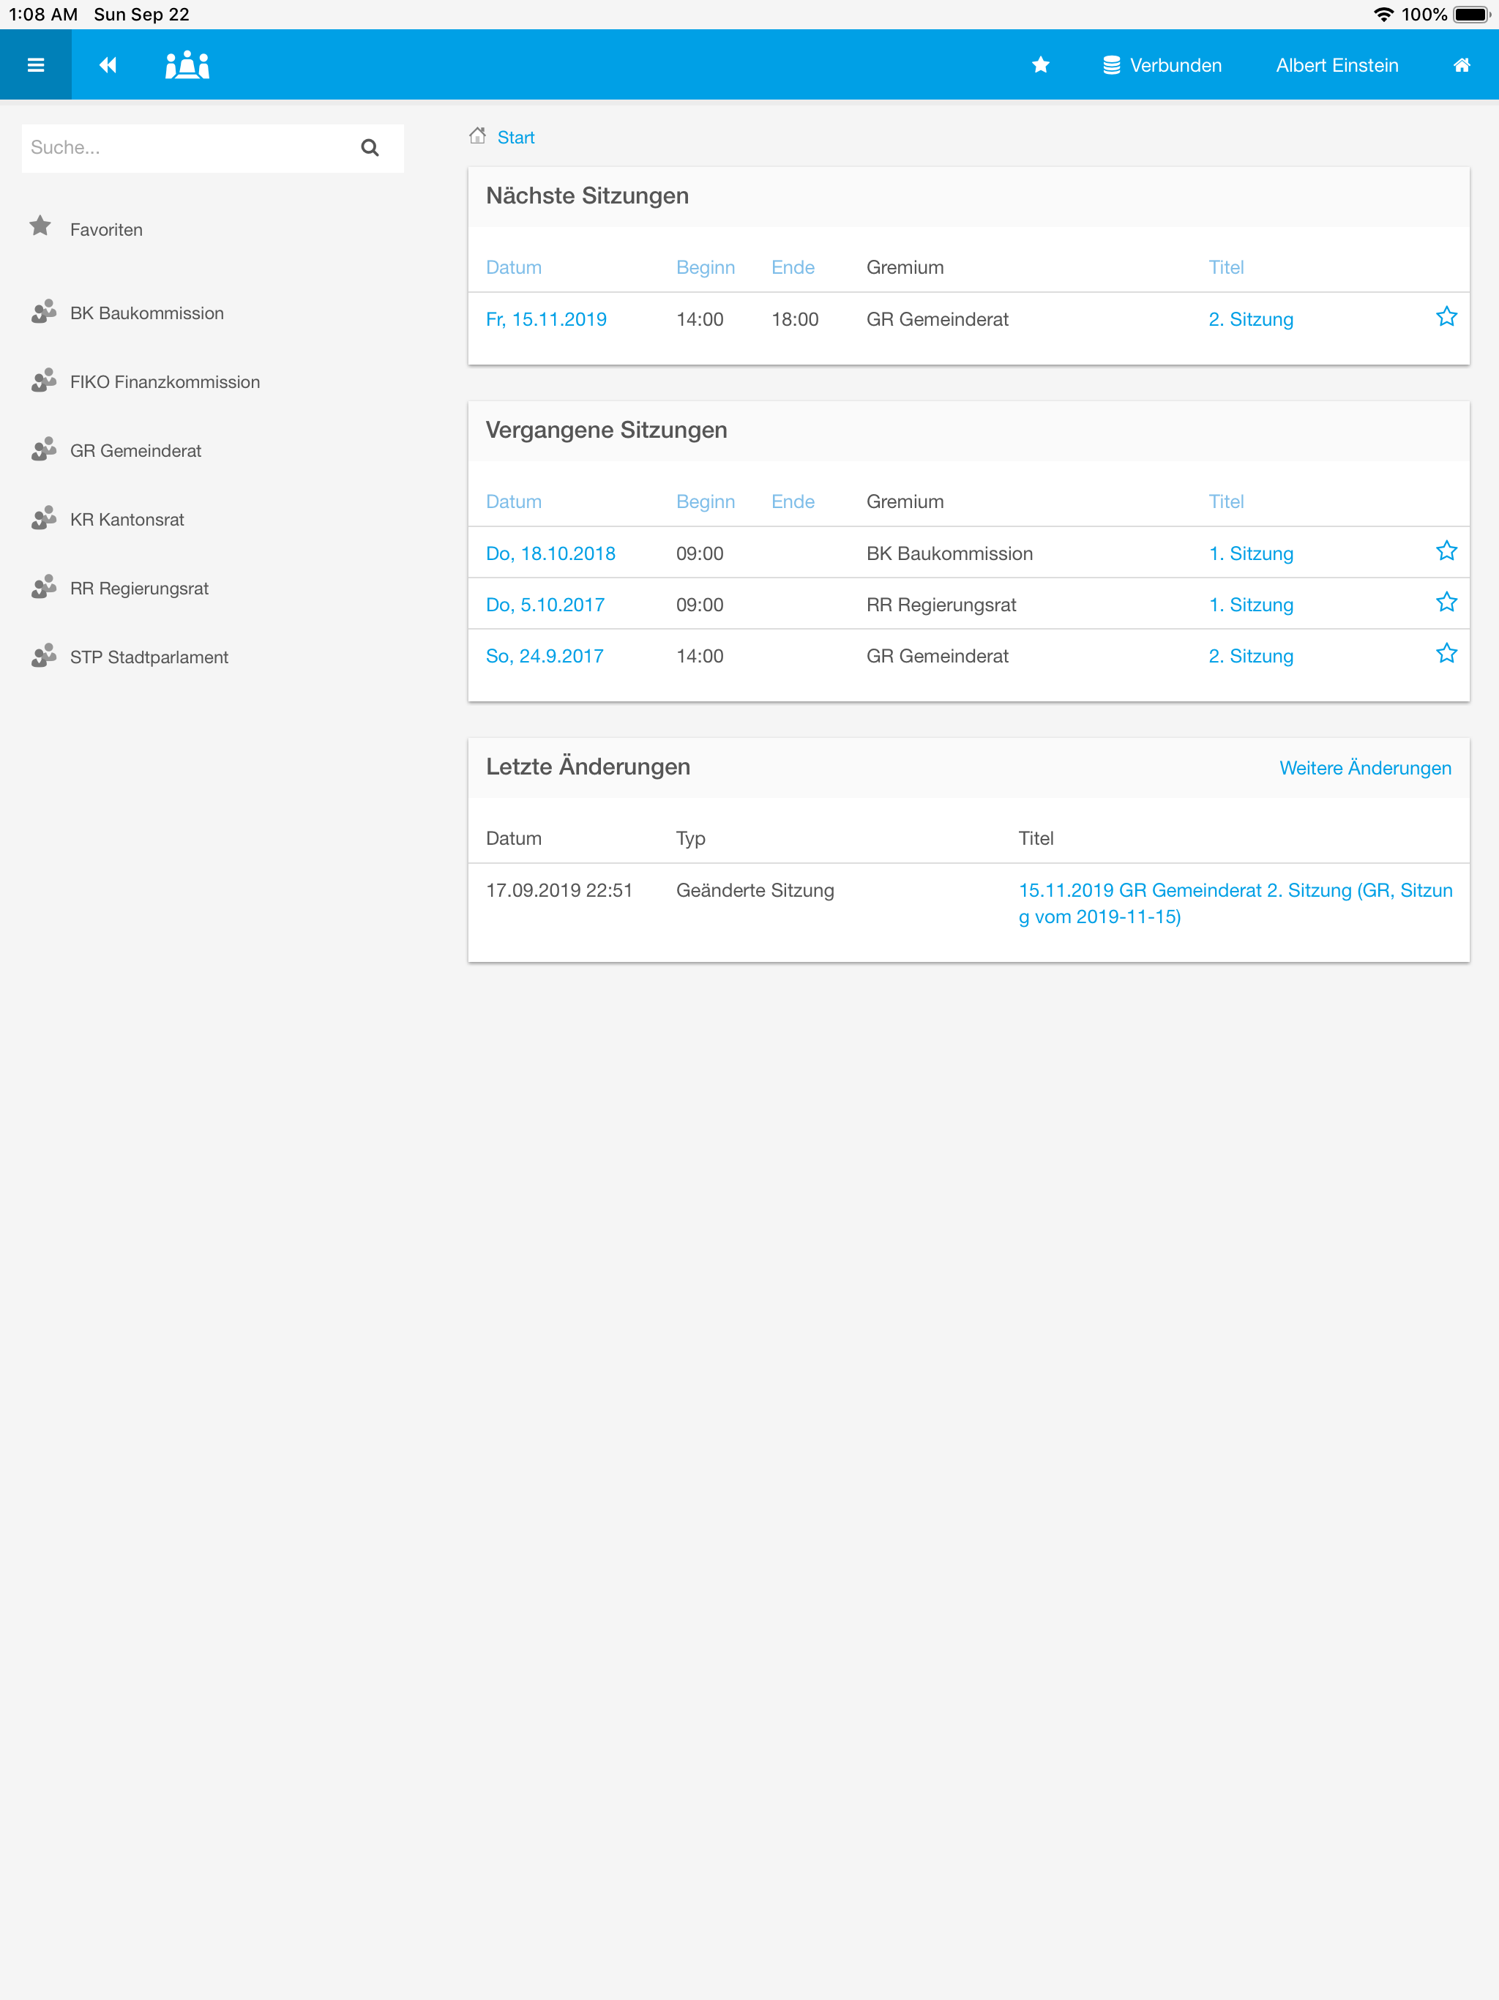
Task: Open 1. Sitzung of RR Regierungsrat
Action: 1250,605
